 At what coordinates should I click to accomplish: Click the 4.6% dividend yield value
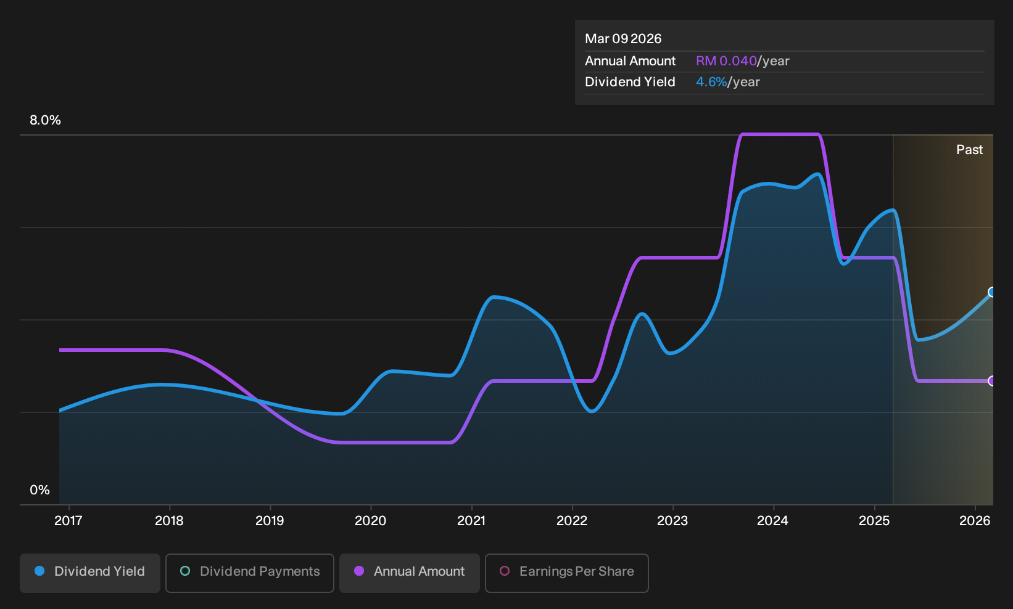[711, 82]
